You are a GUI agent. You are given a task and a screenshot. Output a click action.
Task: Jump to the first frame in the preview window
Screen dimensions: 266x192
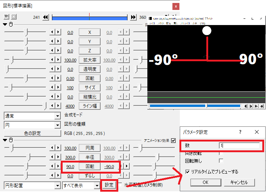tap(256, 106)
